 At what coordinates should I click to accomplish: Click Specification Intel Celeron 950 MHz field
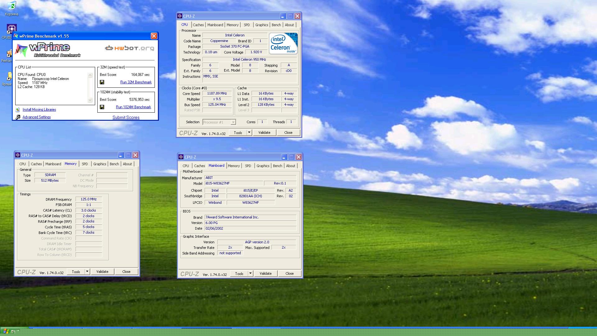(250, 59)
